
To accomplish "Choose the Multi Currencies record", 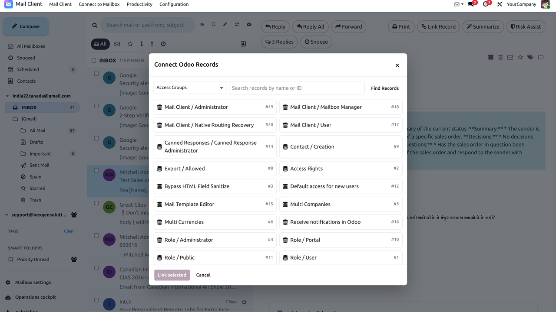I will pos(215,222).
